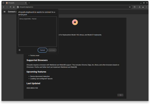Image resolution: width=150 pixels, height=104 pixels.
Task: Reload the current page
Action: (10, 7)
